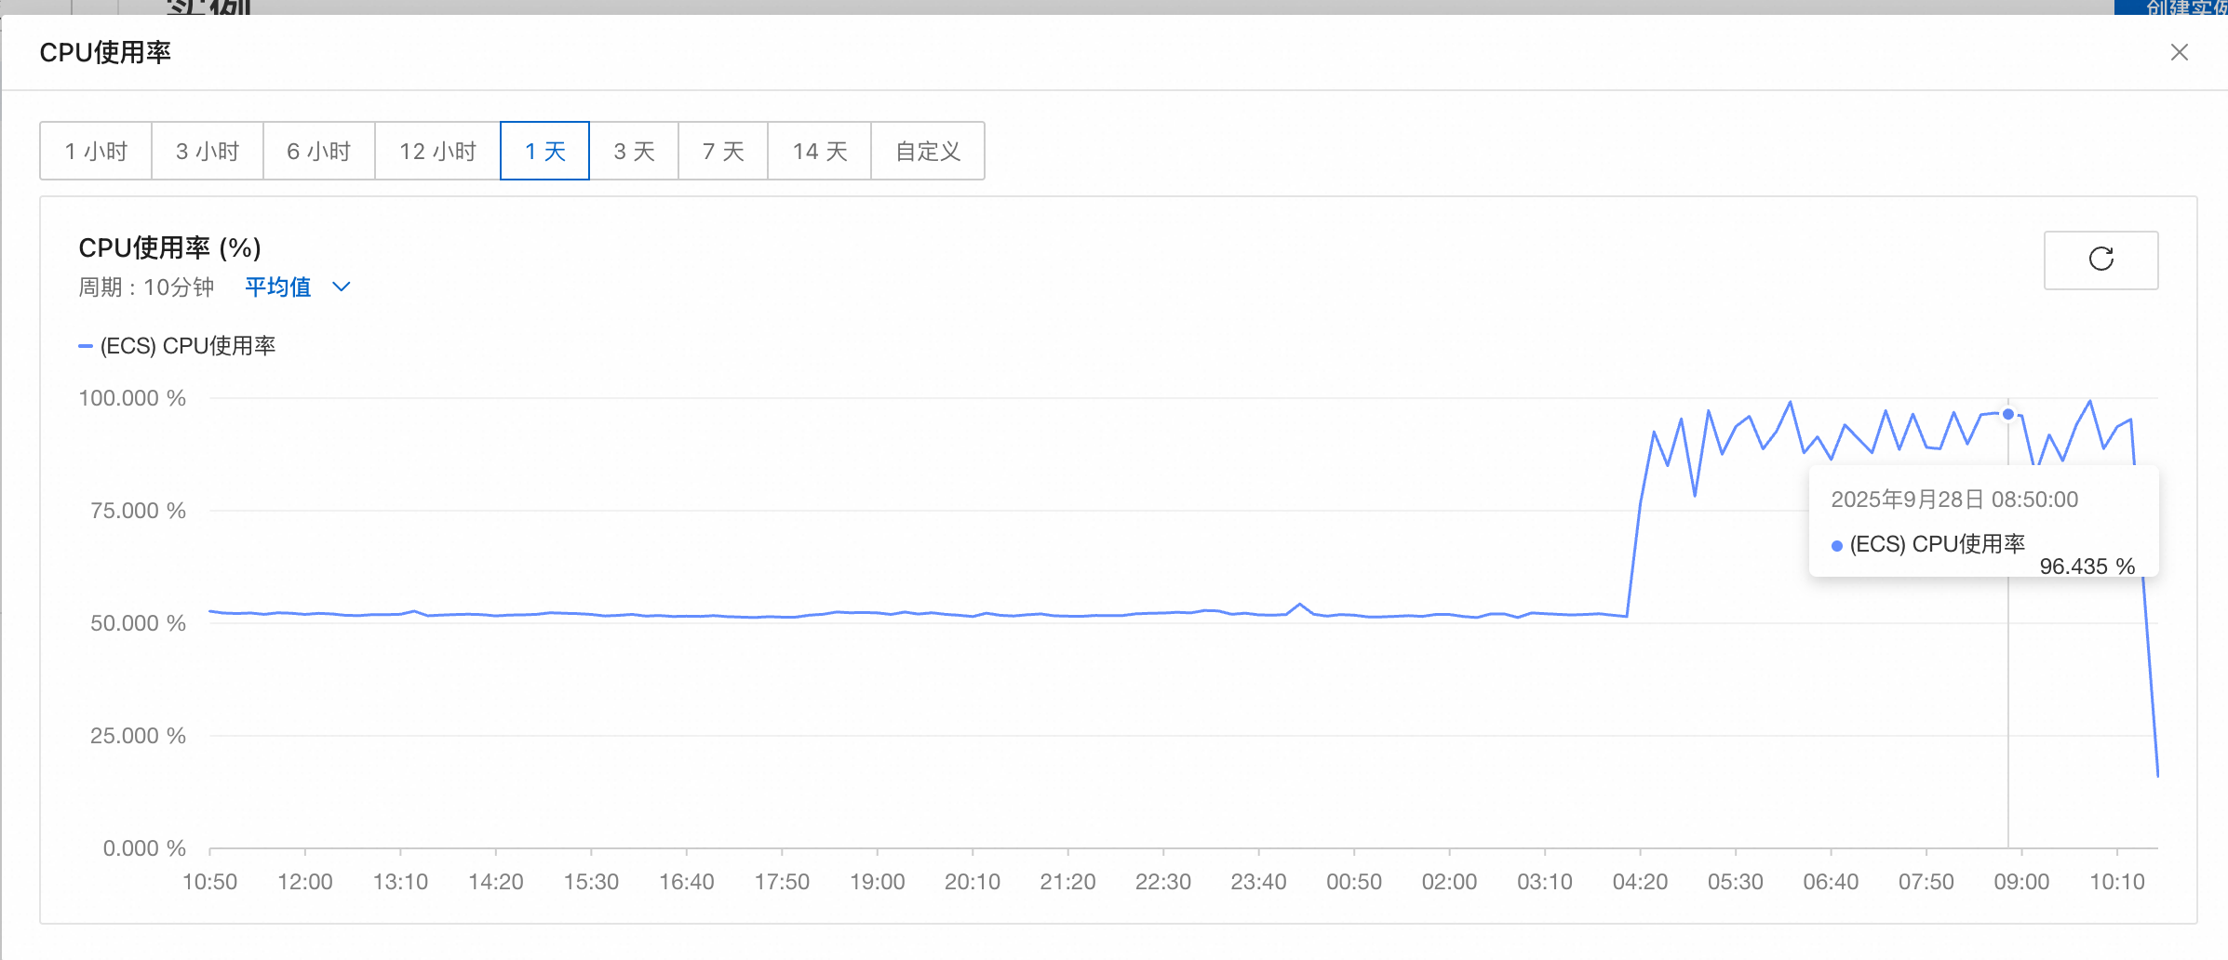Click the tooltip value 96.435 %
Viewport: 2228px width, 960px height.
(2087, 567)
